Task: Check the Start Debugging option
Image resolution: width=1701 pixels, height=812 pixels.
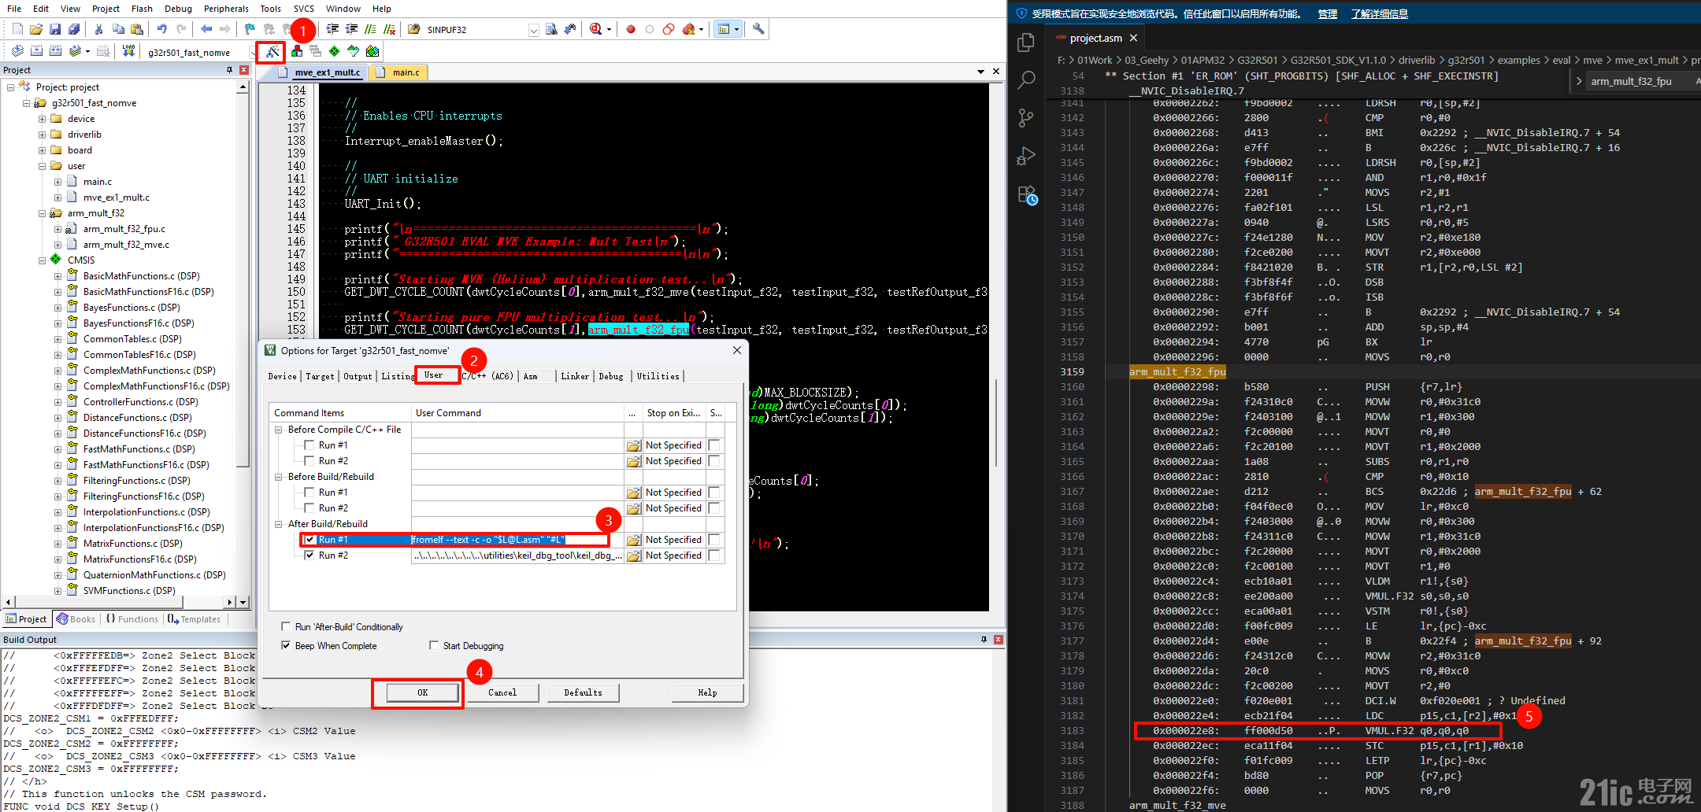Action: click(434, 646)
